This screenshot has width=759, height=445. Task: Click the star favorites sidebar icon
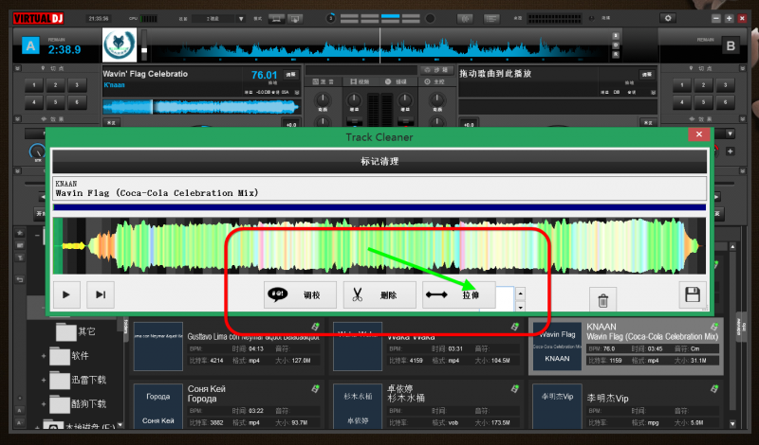point(20,233)
